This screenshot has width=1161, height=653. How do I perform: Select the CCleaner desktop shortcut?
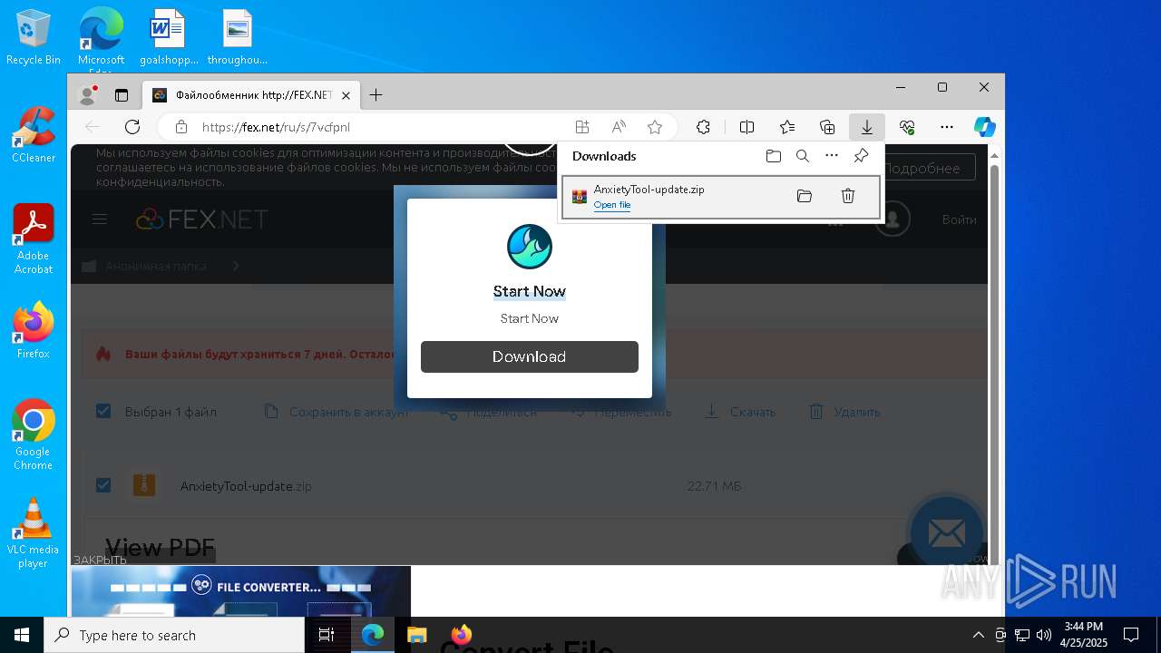point(34,134)
